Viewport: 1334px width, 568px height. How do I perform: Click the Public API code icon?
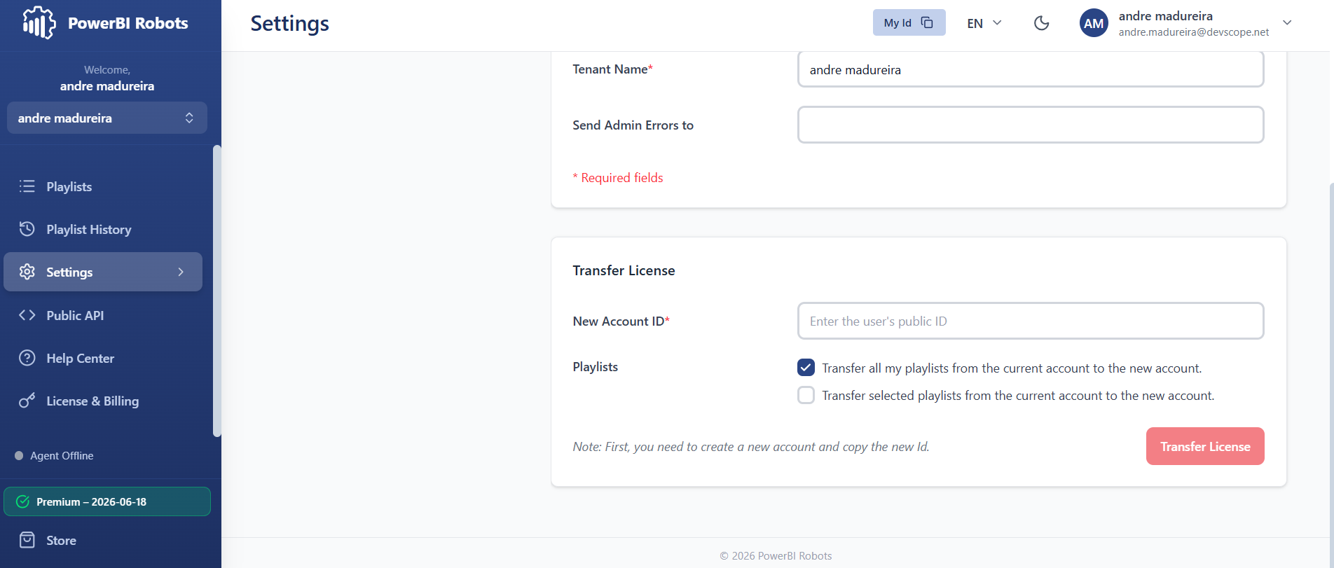pos(27,315)
